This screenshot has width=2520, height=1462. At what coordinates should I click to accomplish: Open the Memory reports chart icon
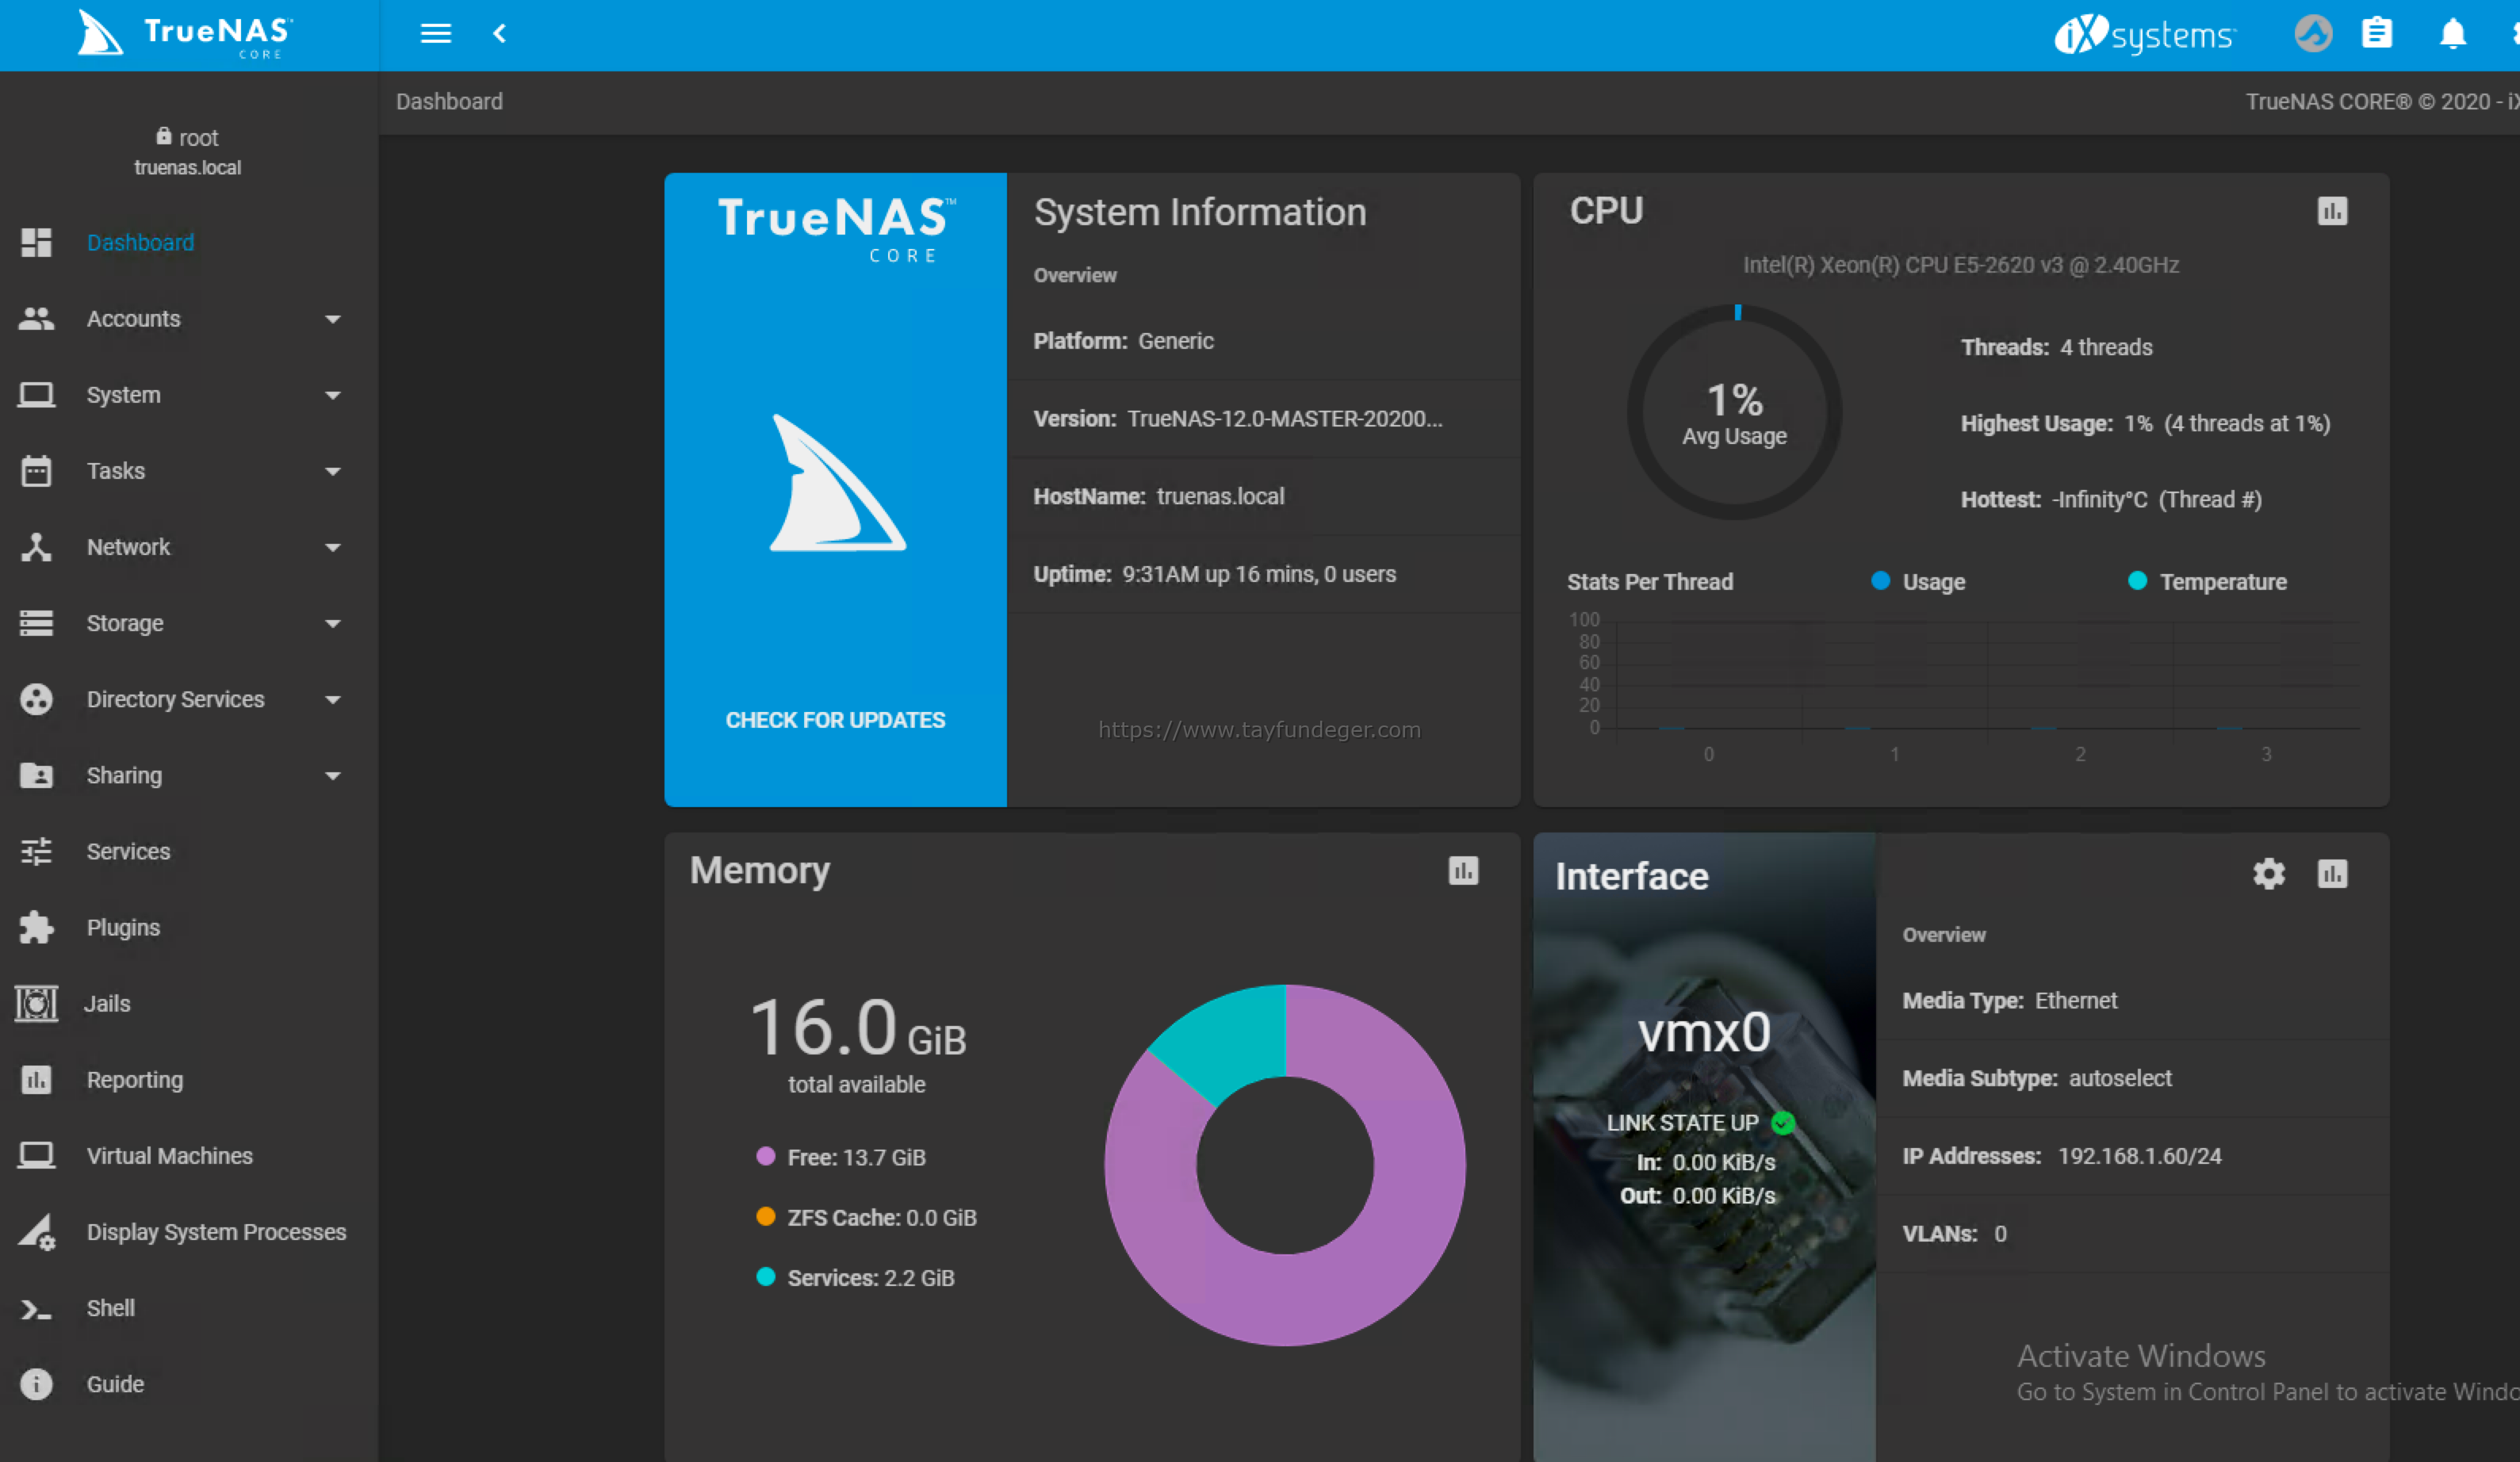1463,870
